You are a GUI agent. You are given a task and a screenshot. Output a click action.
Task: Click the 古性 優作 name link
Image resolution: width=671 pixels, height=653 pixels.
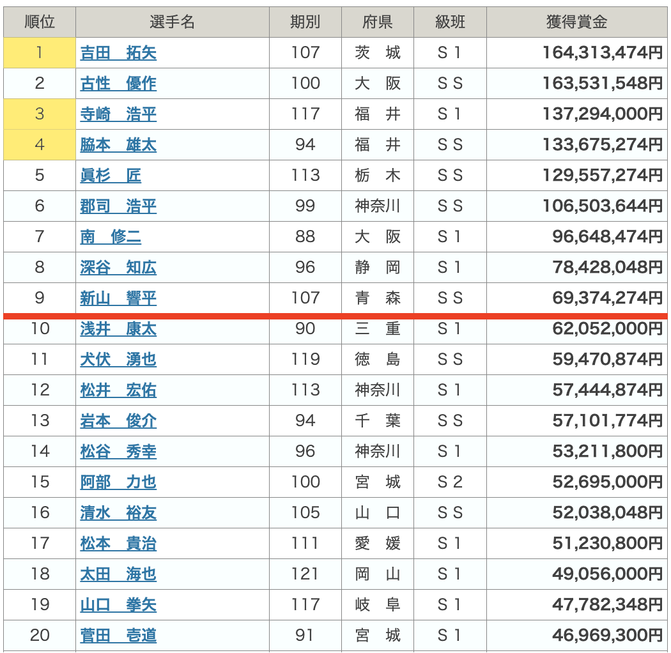[118, 84]
